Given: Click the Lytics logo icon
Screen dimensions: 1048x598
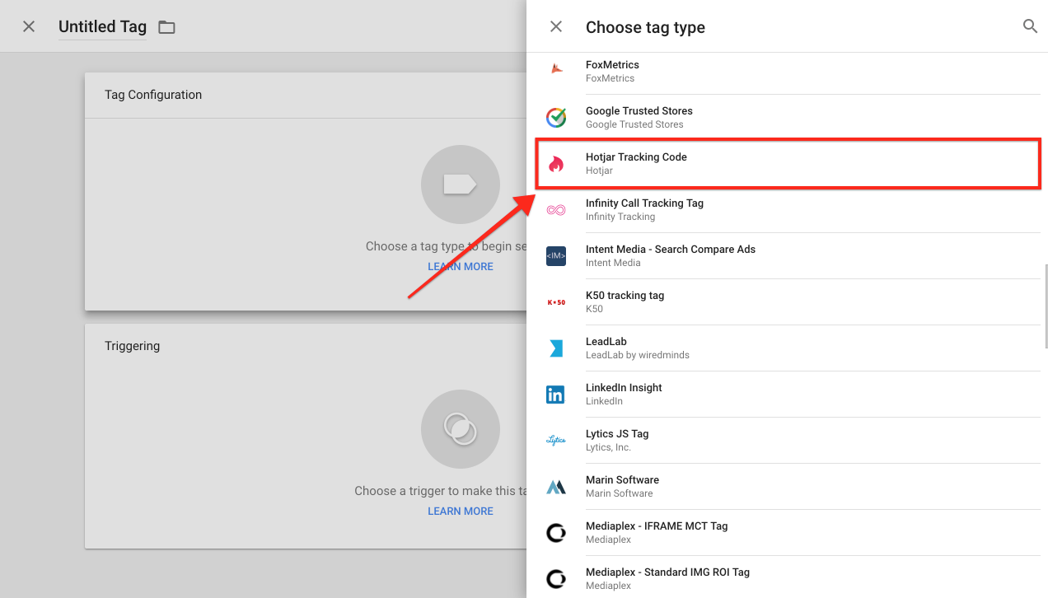Looking at the screenshot, I should [556, 441].
